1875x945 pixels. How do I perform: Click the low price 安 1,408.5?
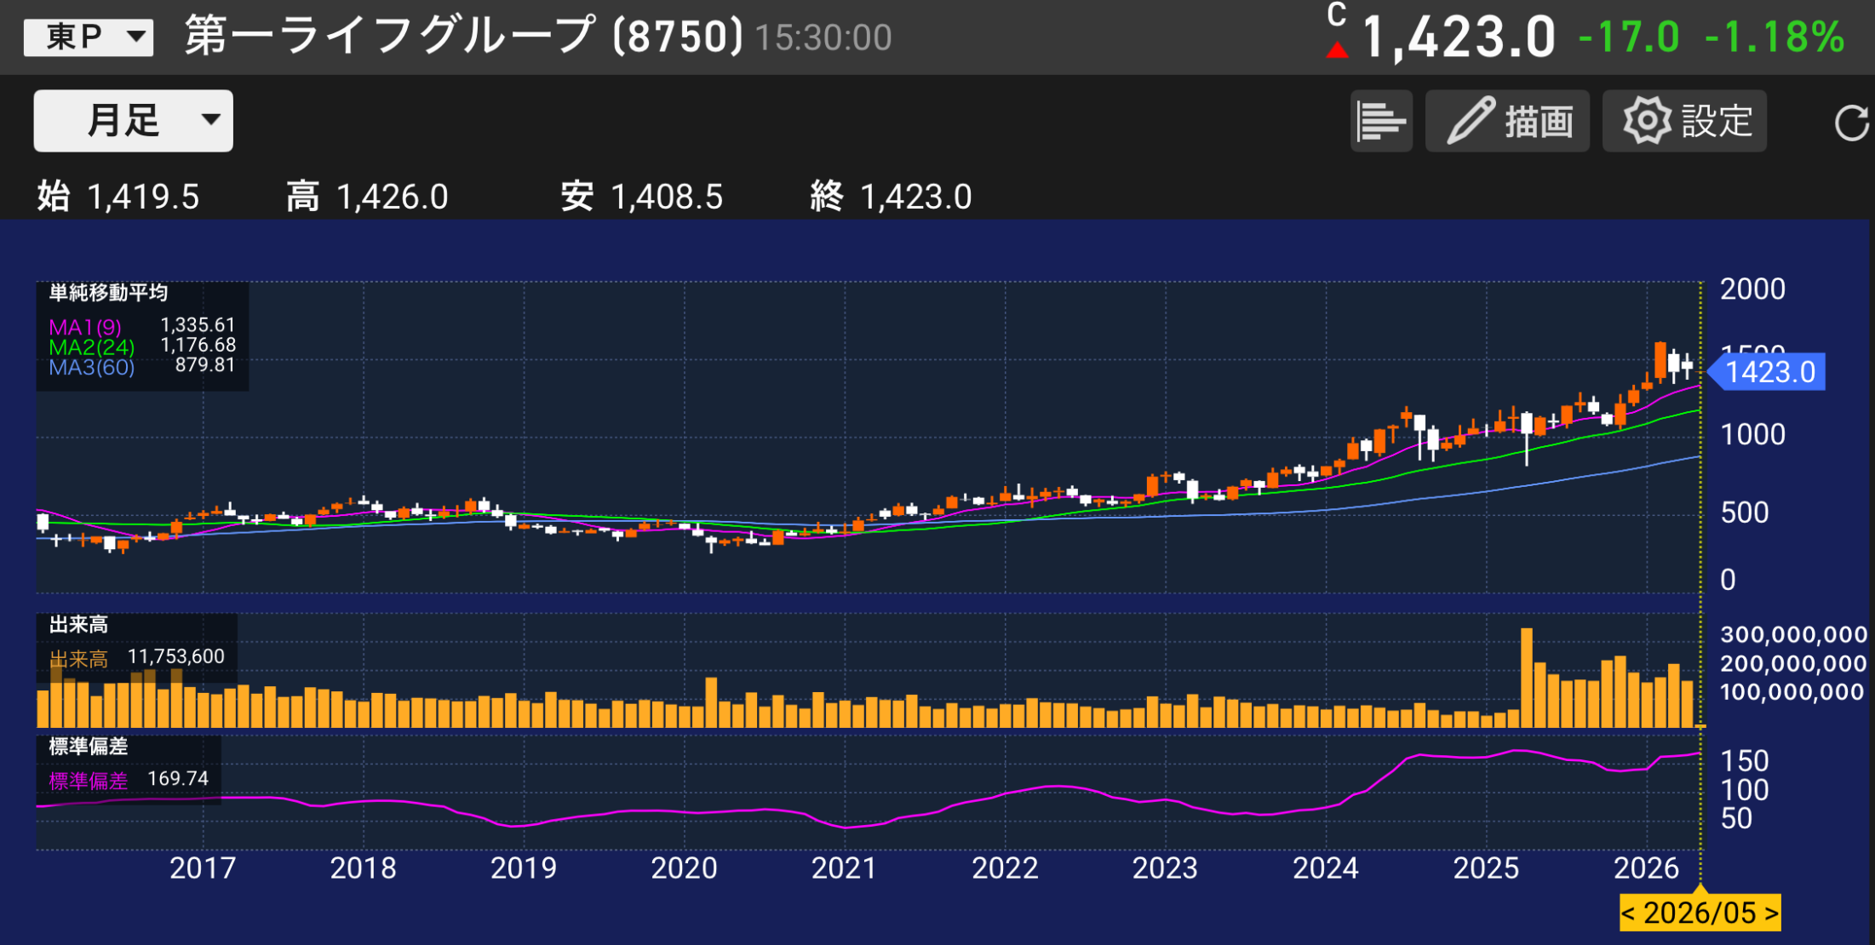pos(642,197)
